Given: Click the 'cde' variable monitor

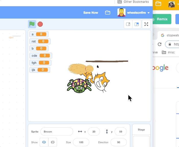Looking at the screenshot, I should pos(41,56).
